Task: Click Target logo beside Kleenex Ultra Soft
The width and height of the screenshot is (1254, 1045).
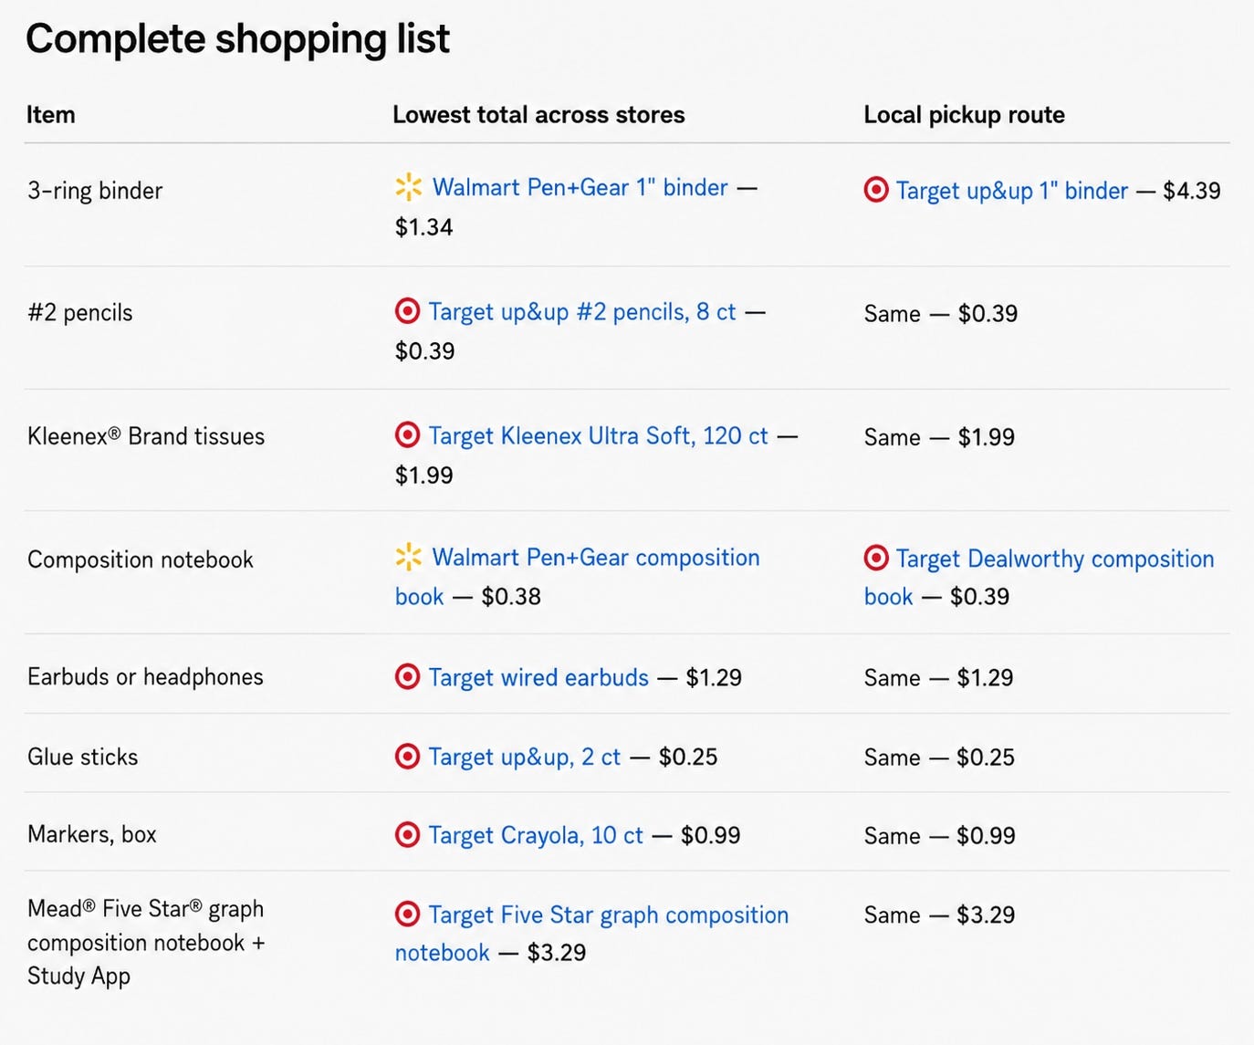Action: (407, 435)
